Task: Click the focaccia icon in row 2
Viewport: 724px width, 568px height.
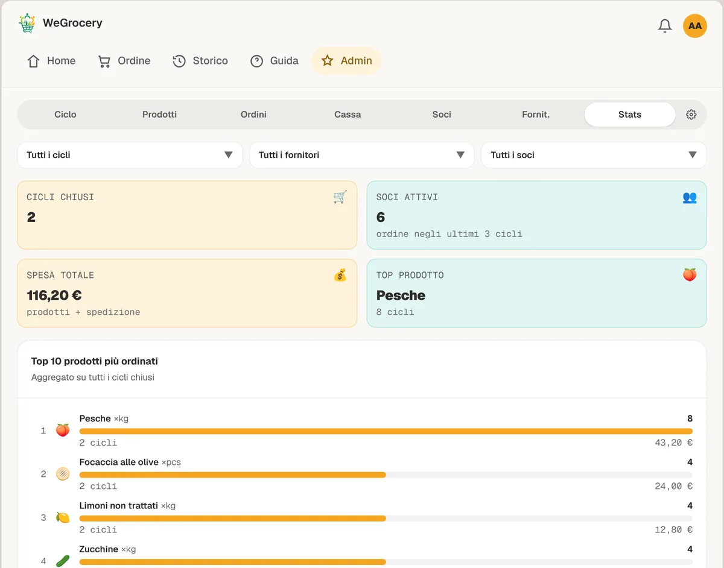Action: point(63,474)
